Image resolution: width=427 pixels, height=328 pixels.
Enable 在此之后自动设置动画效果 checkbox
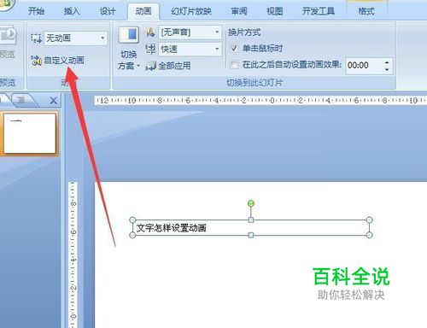[234, 65]
